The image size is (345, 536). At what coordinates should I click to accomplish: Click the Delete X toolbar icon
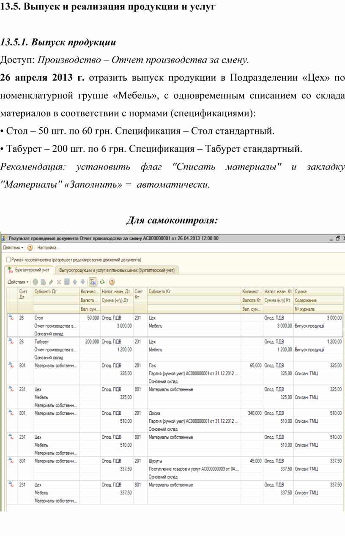[x=59, y=282]
